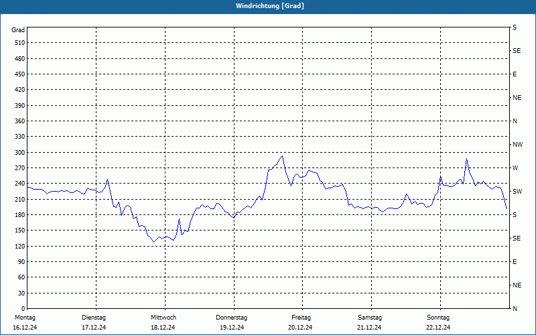Select the 30 value on the left axis

(21, 293)
